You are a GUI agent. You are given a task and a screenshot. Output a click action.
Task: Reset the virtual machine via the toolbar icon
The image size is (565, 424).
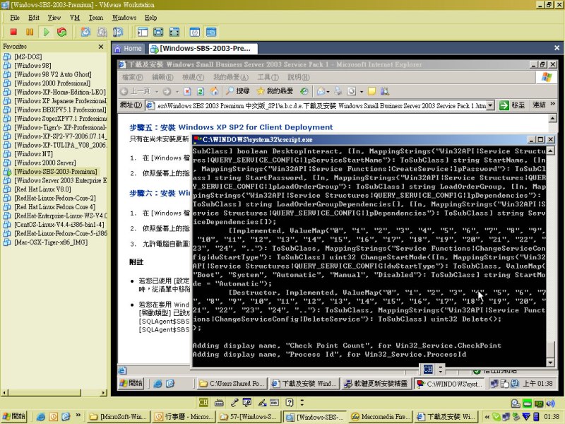tap(62, 32)
